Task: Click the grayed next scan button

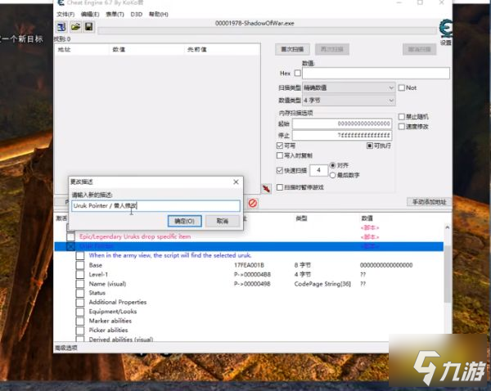Action: click(332, 49)
